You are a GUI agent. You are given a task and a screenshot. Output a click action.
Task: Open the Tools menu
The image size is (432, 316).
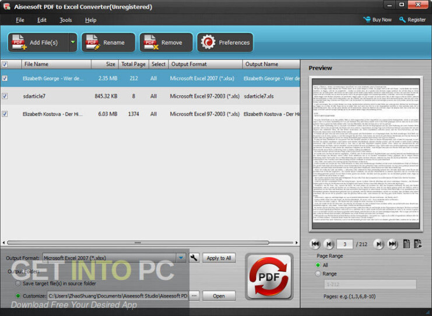[65, 20]
